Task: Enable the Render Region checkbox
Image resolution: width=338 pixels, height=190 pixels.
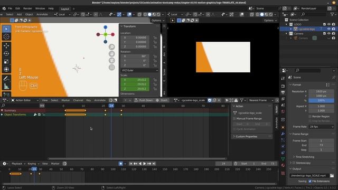Action: click(x=310, y=116)
